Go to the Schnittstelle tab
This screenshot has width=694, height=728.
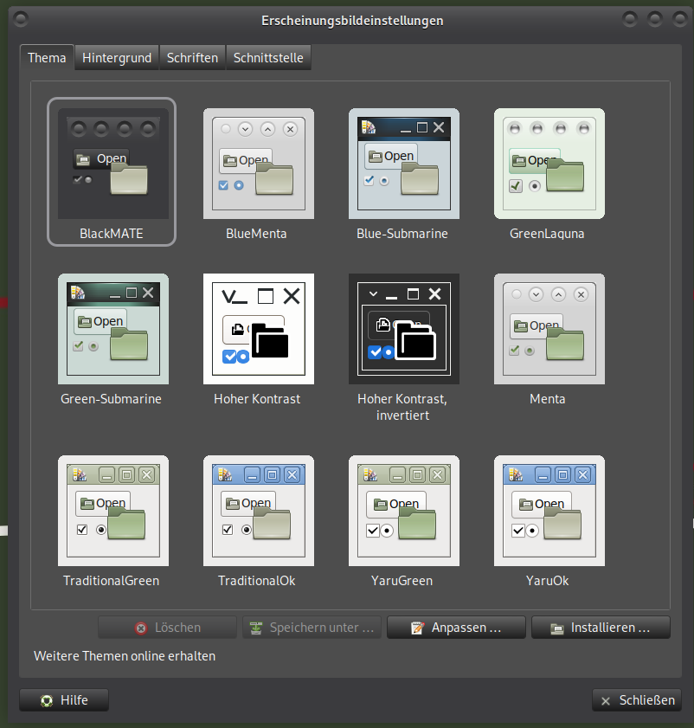coord(268,58)
